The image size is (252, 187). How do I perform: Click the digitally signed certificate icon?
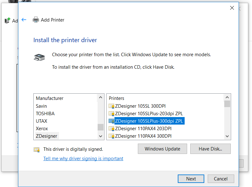point(36,150)
